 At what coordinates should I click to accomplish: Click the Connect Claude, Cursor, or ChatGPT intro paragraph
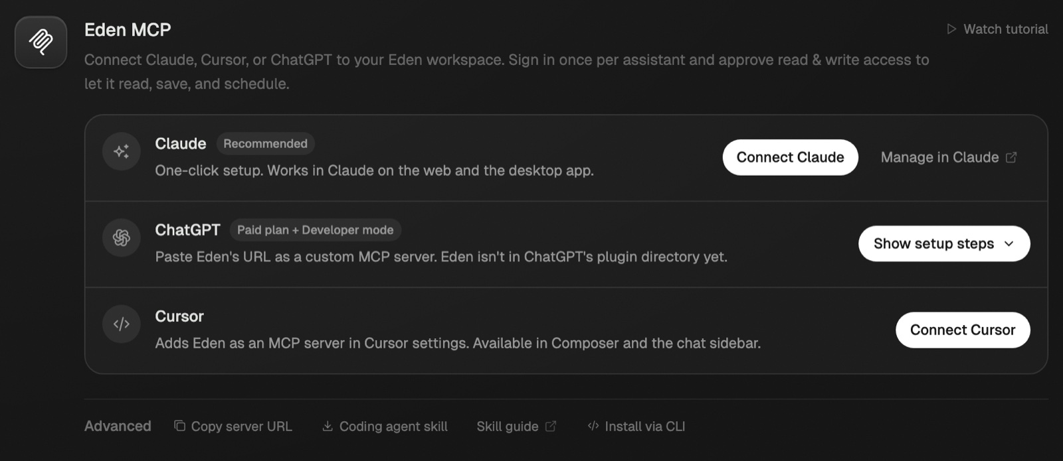pos(506,72)
